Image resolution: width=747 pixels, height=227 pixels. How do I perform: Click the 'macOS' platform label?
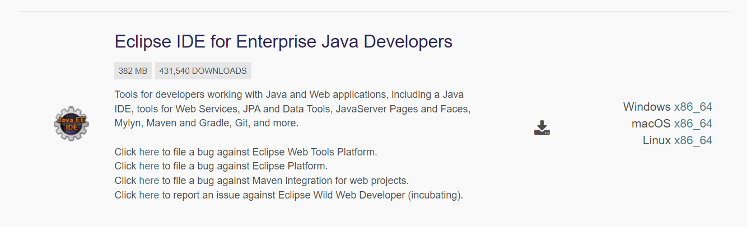[x=651, y=124]
